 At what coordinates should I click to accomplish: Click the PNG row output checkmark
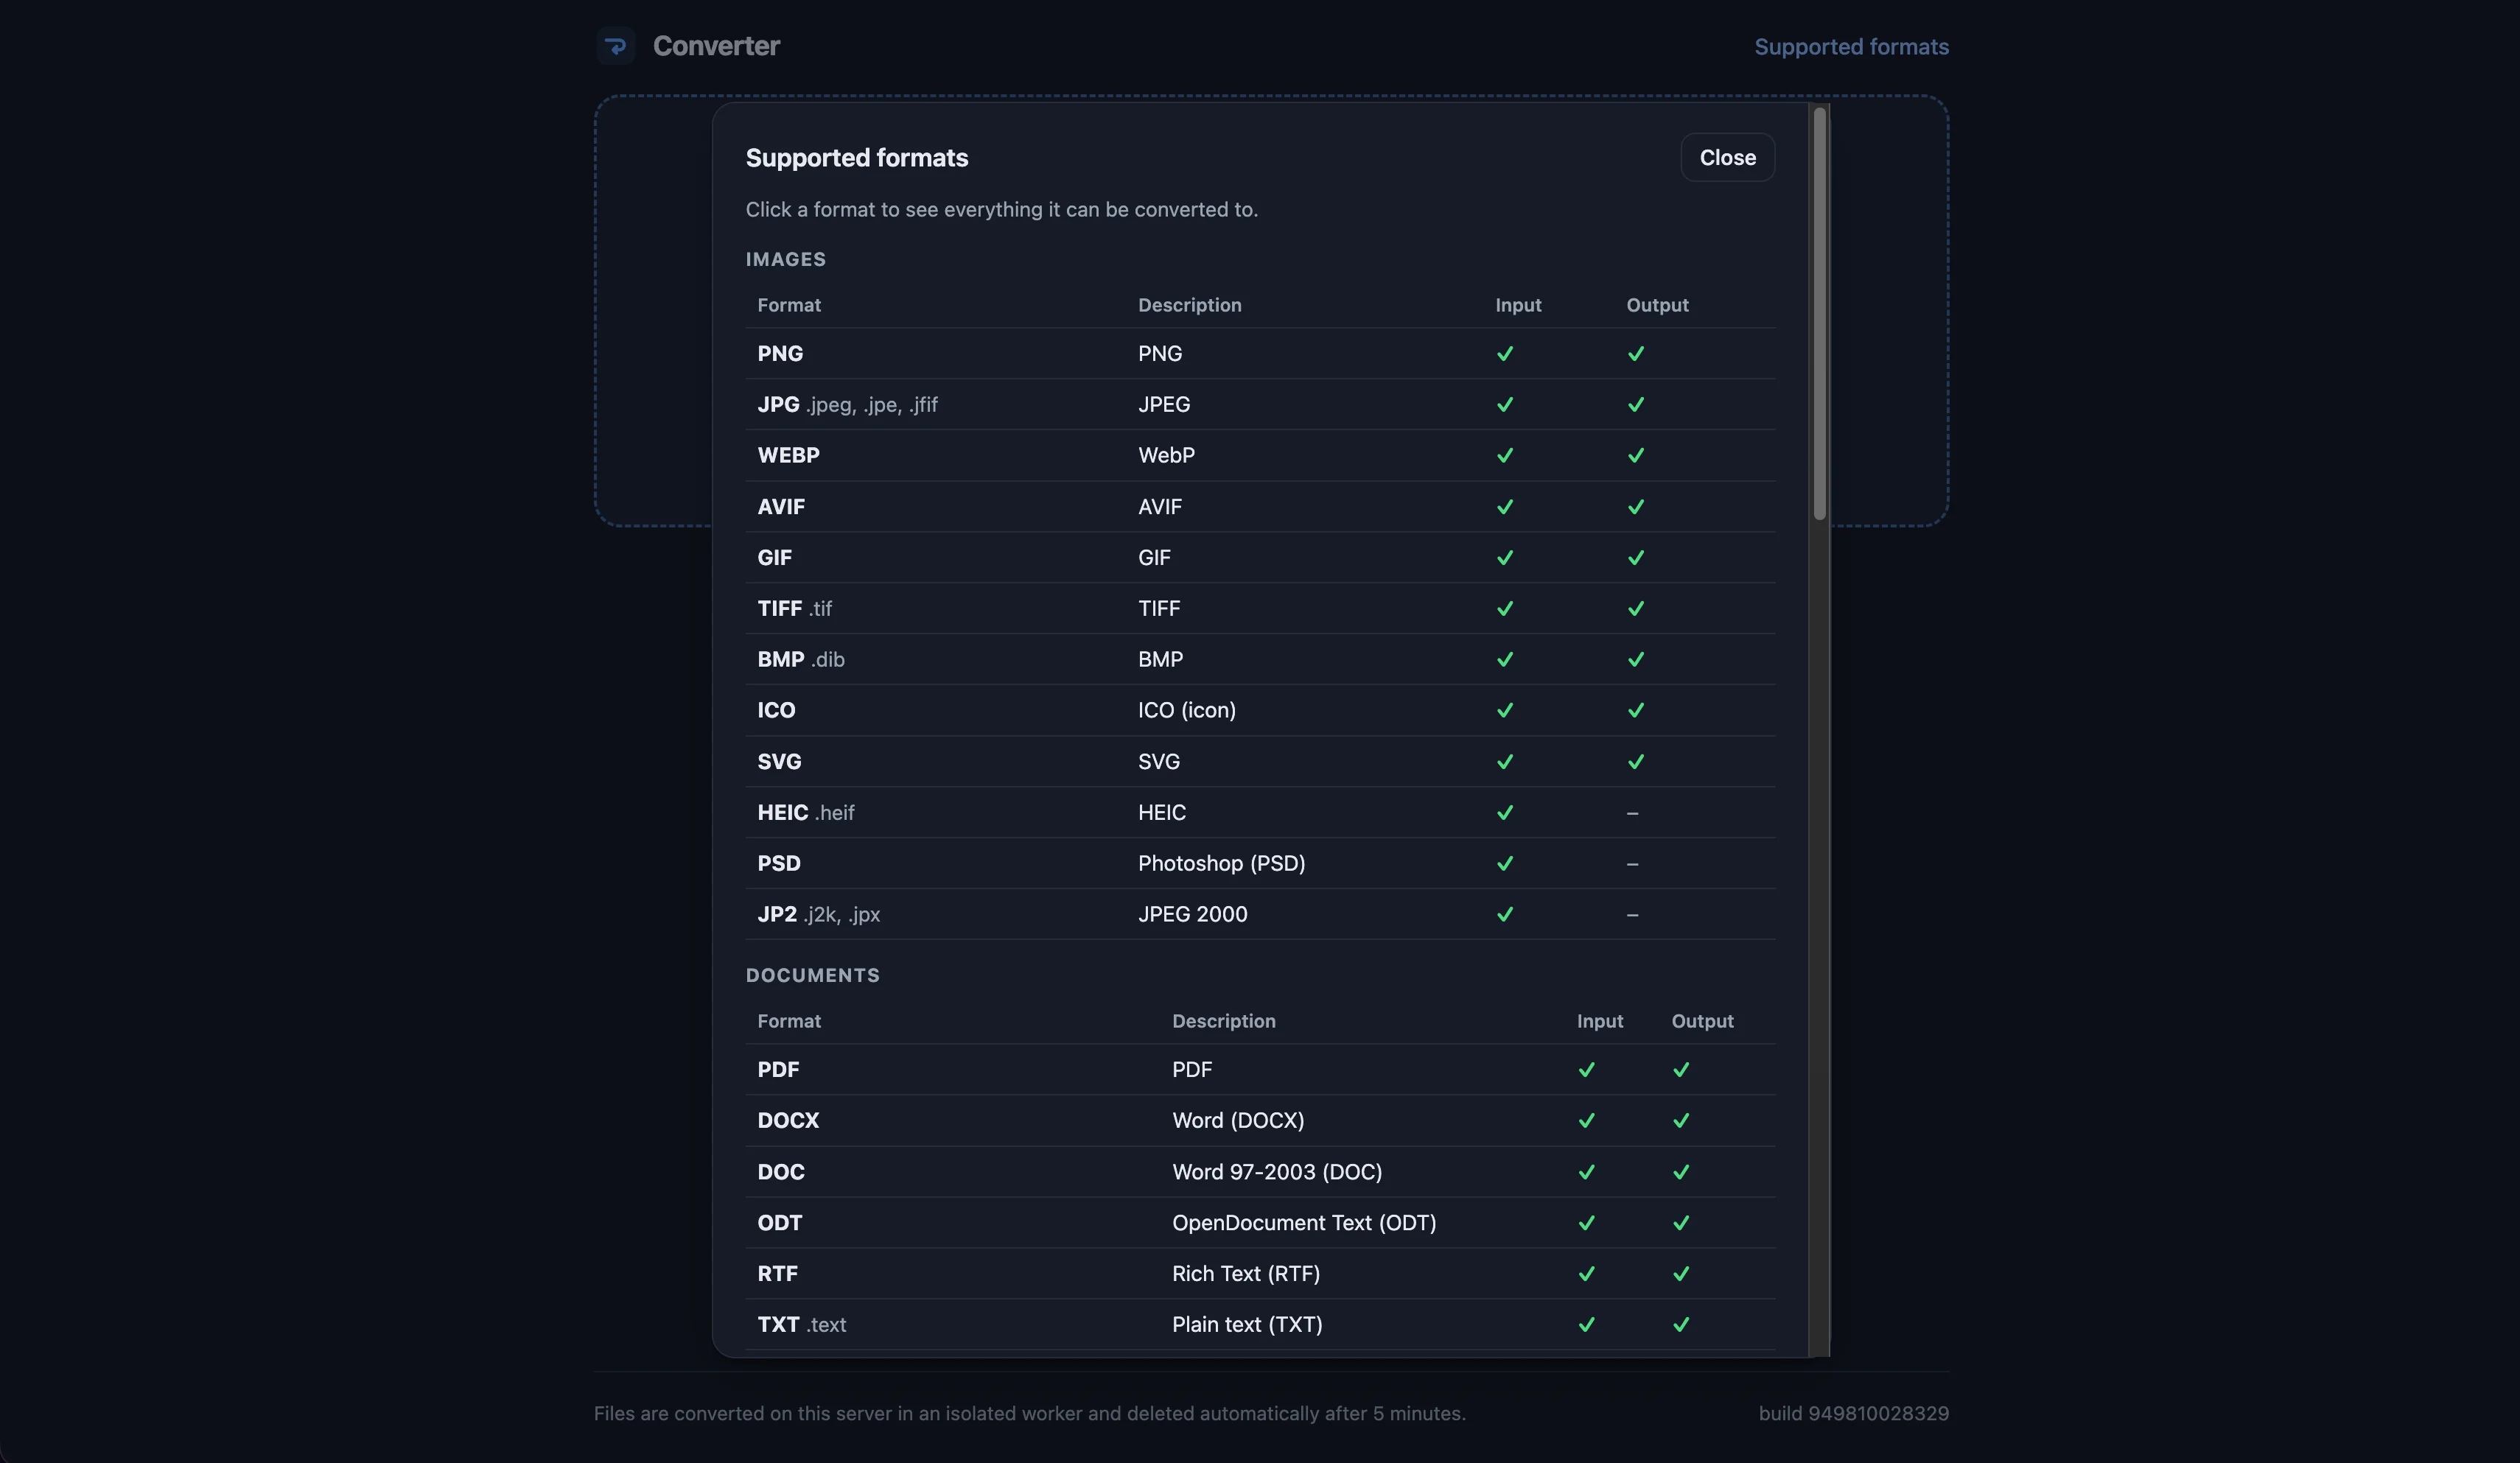pos(1635,354)
